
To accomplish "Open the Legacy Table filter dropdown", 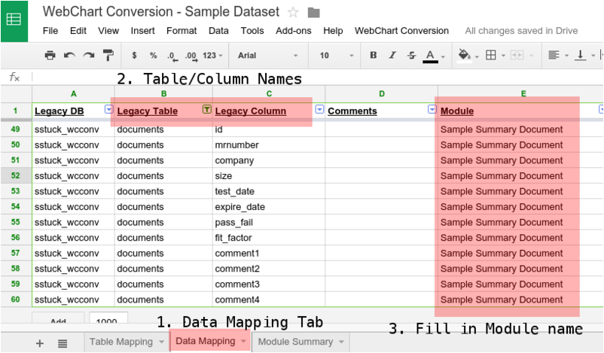I will coord(206,110).
